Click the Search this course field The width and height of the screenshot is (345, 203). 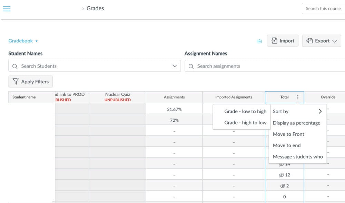tap(323, 9)
